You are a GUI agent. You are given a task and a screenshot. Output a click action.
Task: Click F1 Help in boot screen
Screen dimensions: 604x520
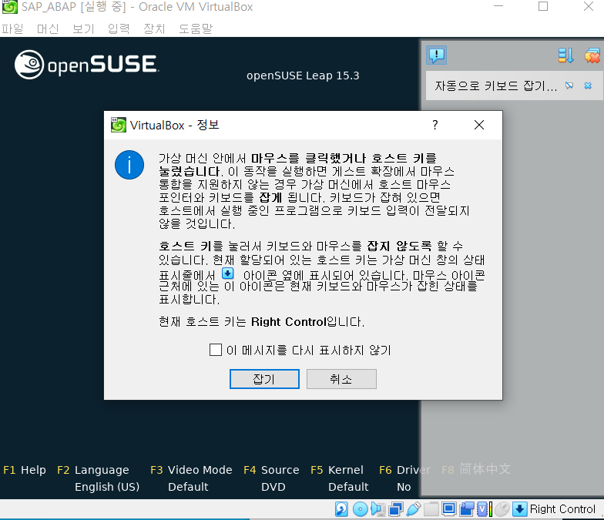(x=25, y=470)
